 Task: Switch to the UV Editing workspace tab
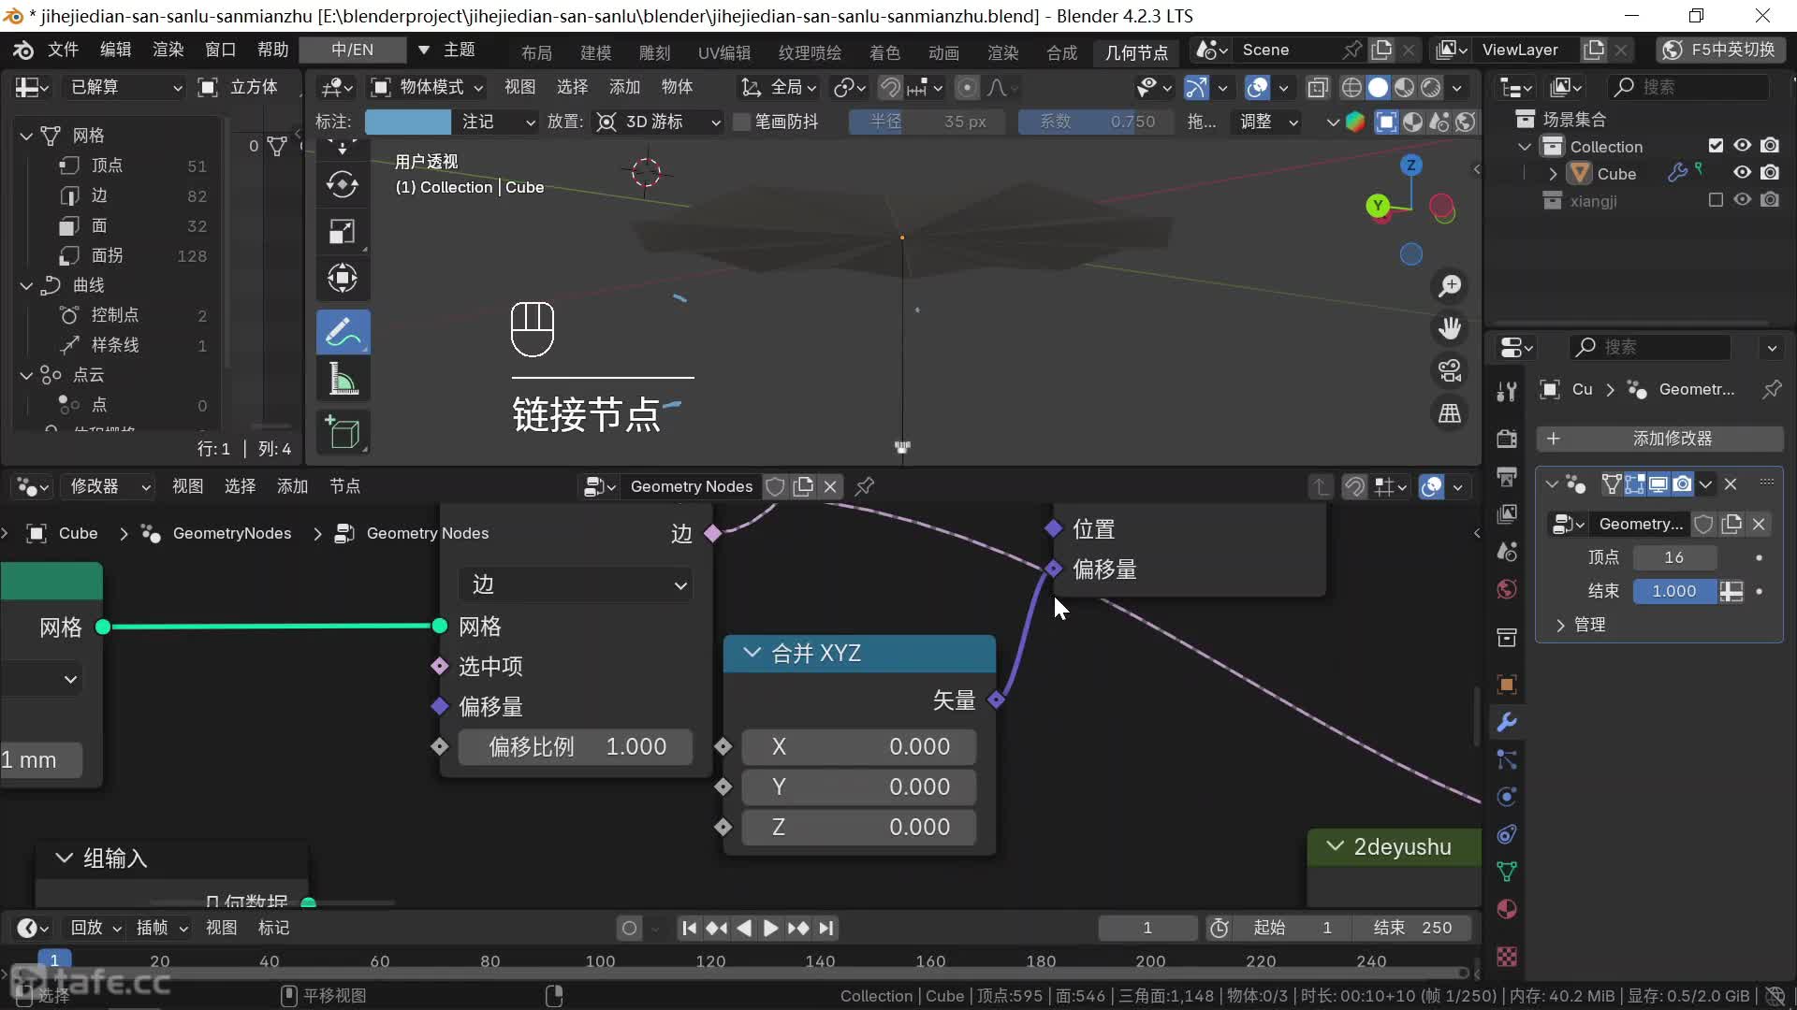click(x=723, y=52)
